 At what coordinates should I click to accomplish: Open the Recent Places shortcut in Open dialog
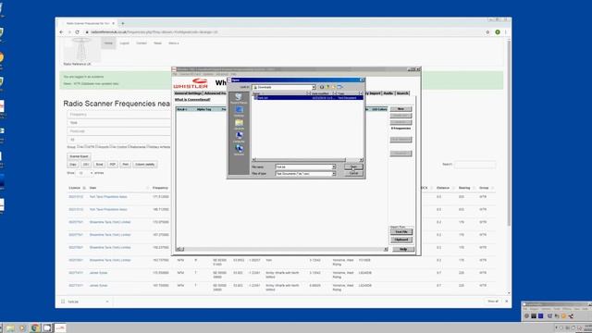239,98
